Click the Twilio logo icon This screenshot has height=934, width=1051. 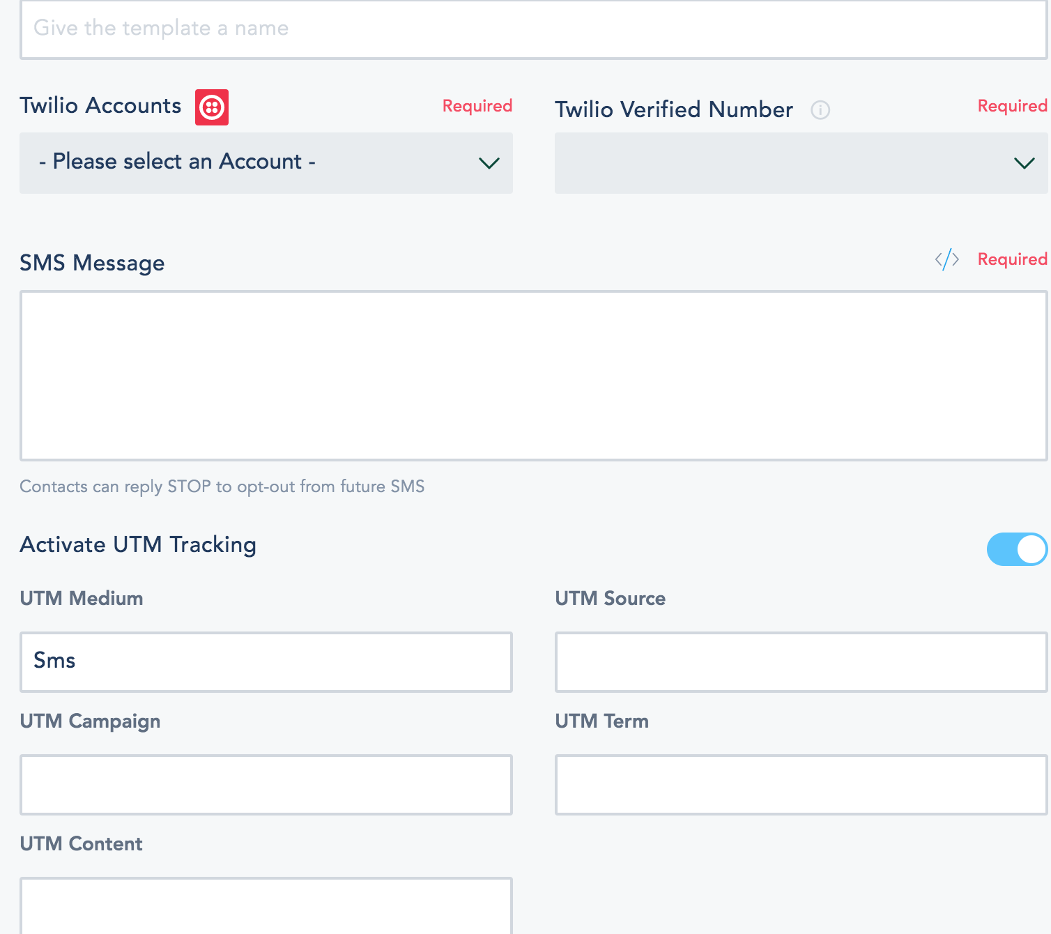(212, 107)
